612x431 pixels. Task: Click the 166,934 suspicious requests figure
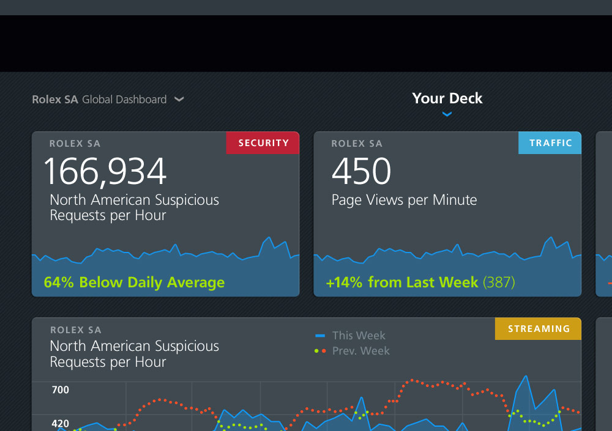click(x=105, y=172)
